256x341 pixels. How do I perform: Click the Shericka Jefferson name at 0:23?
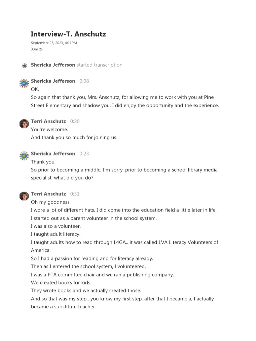click(x=53, y=154)
